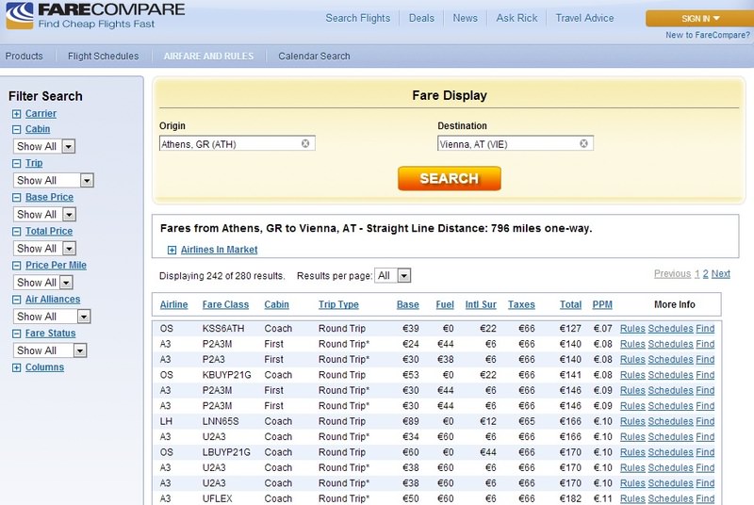The height and width of the screenshot is (505, 754).
Task: Sort results by Fuel column
Action: click(445, 304)
